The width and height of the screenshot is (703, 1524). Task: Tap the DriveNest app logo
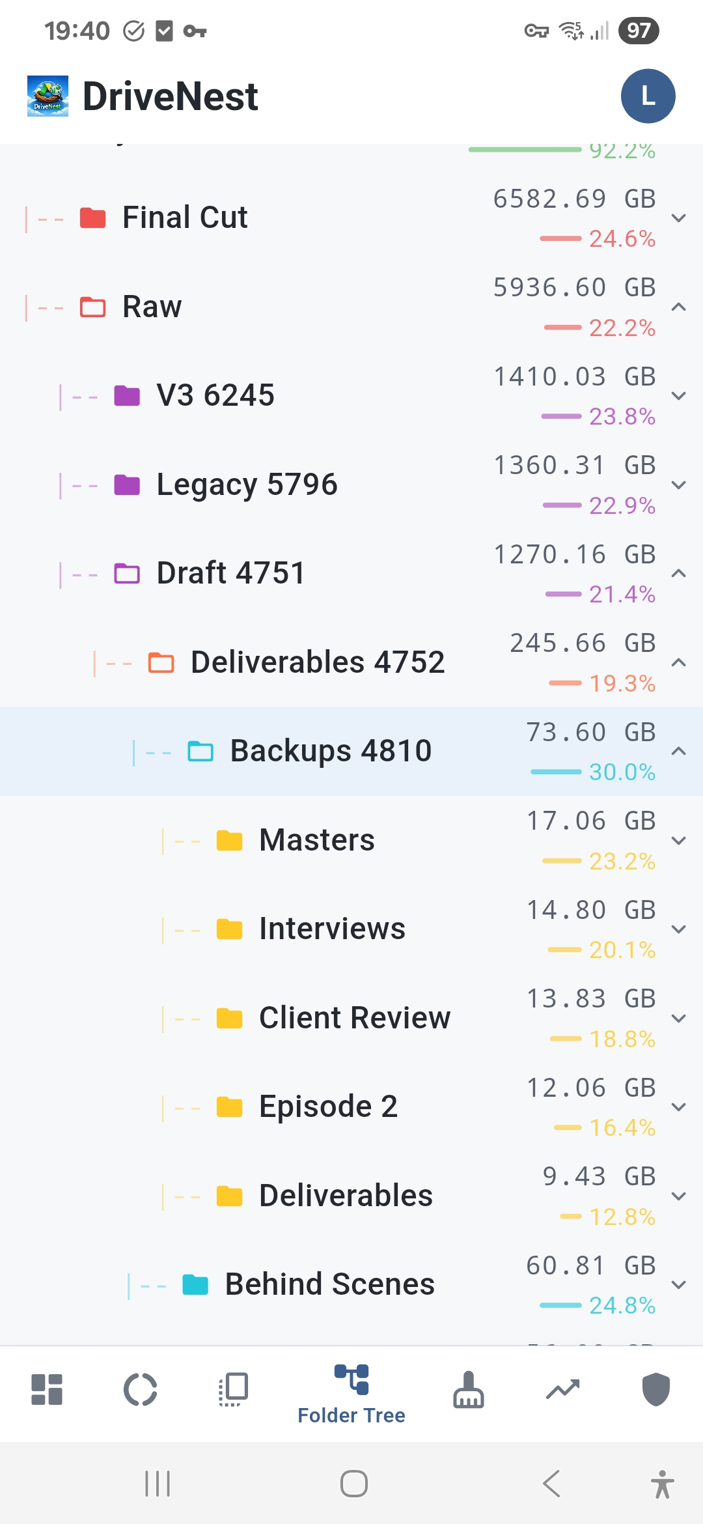pyautogui.click(x=48, y=96)
